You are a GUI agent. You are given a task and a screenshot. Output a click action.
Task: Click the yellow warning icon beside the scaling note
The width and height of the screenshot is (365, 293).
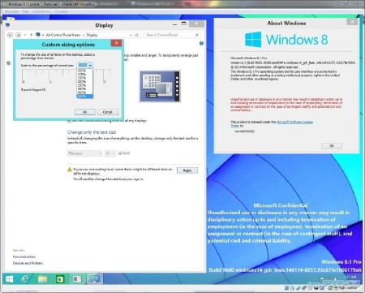70,170
